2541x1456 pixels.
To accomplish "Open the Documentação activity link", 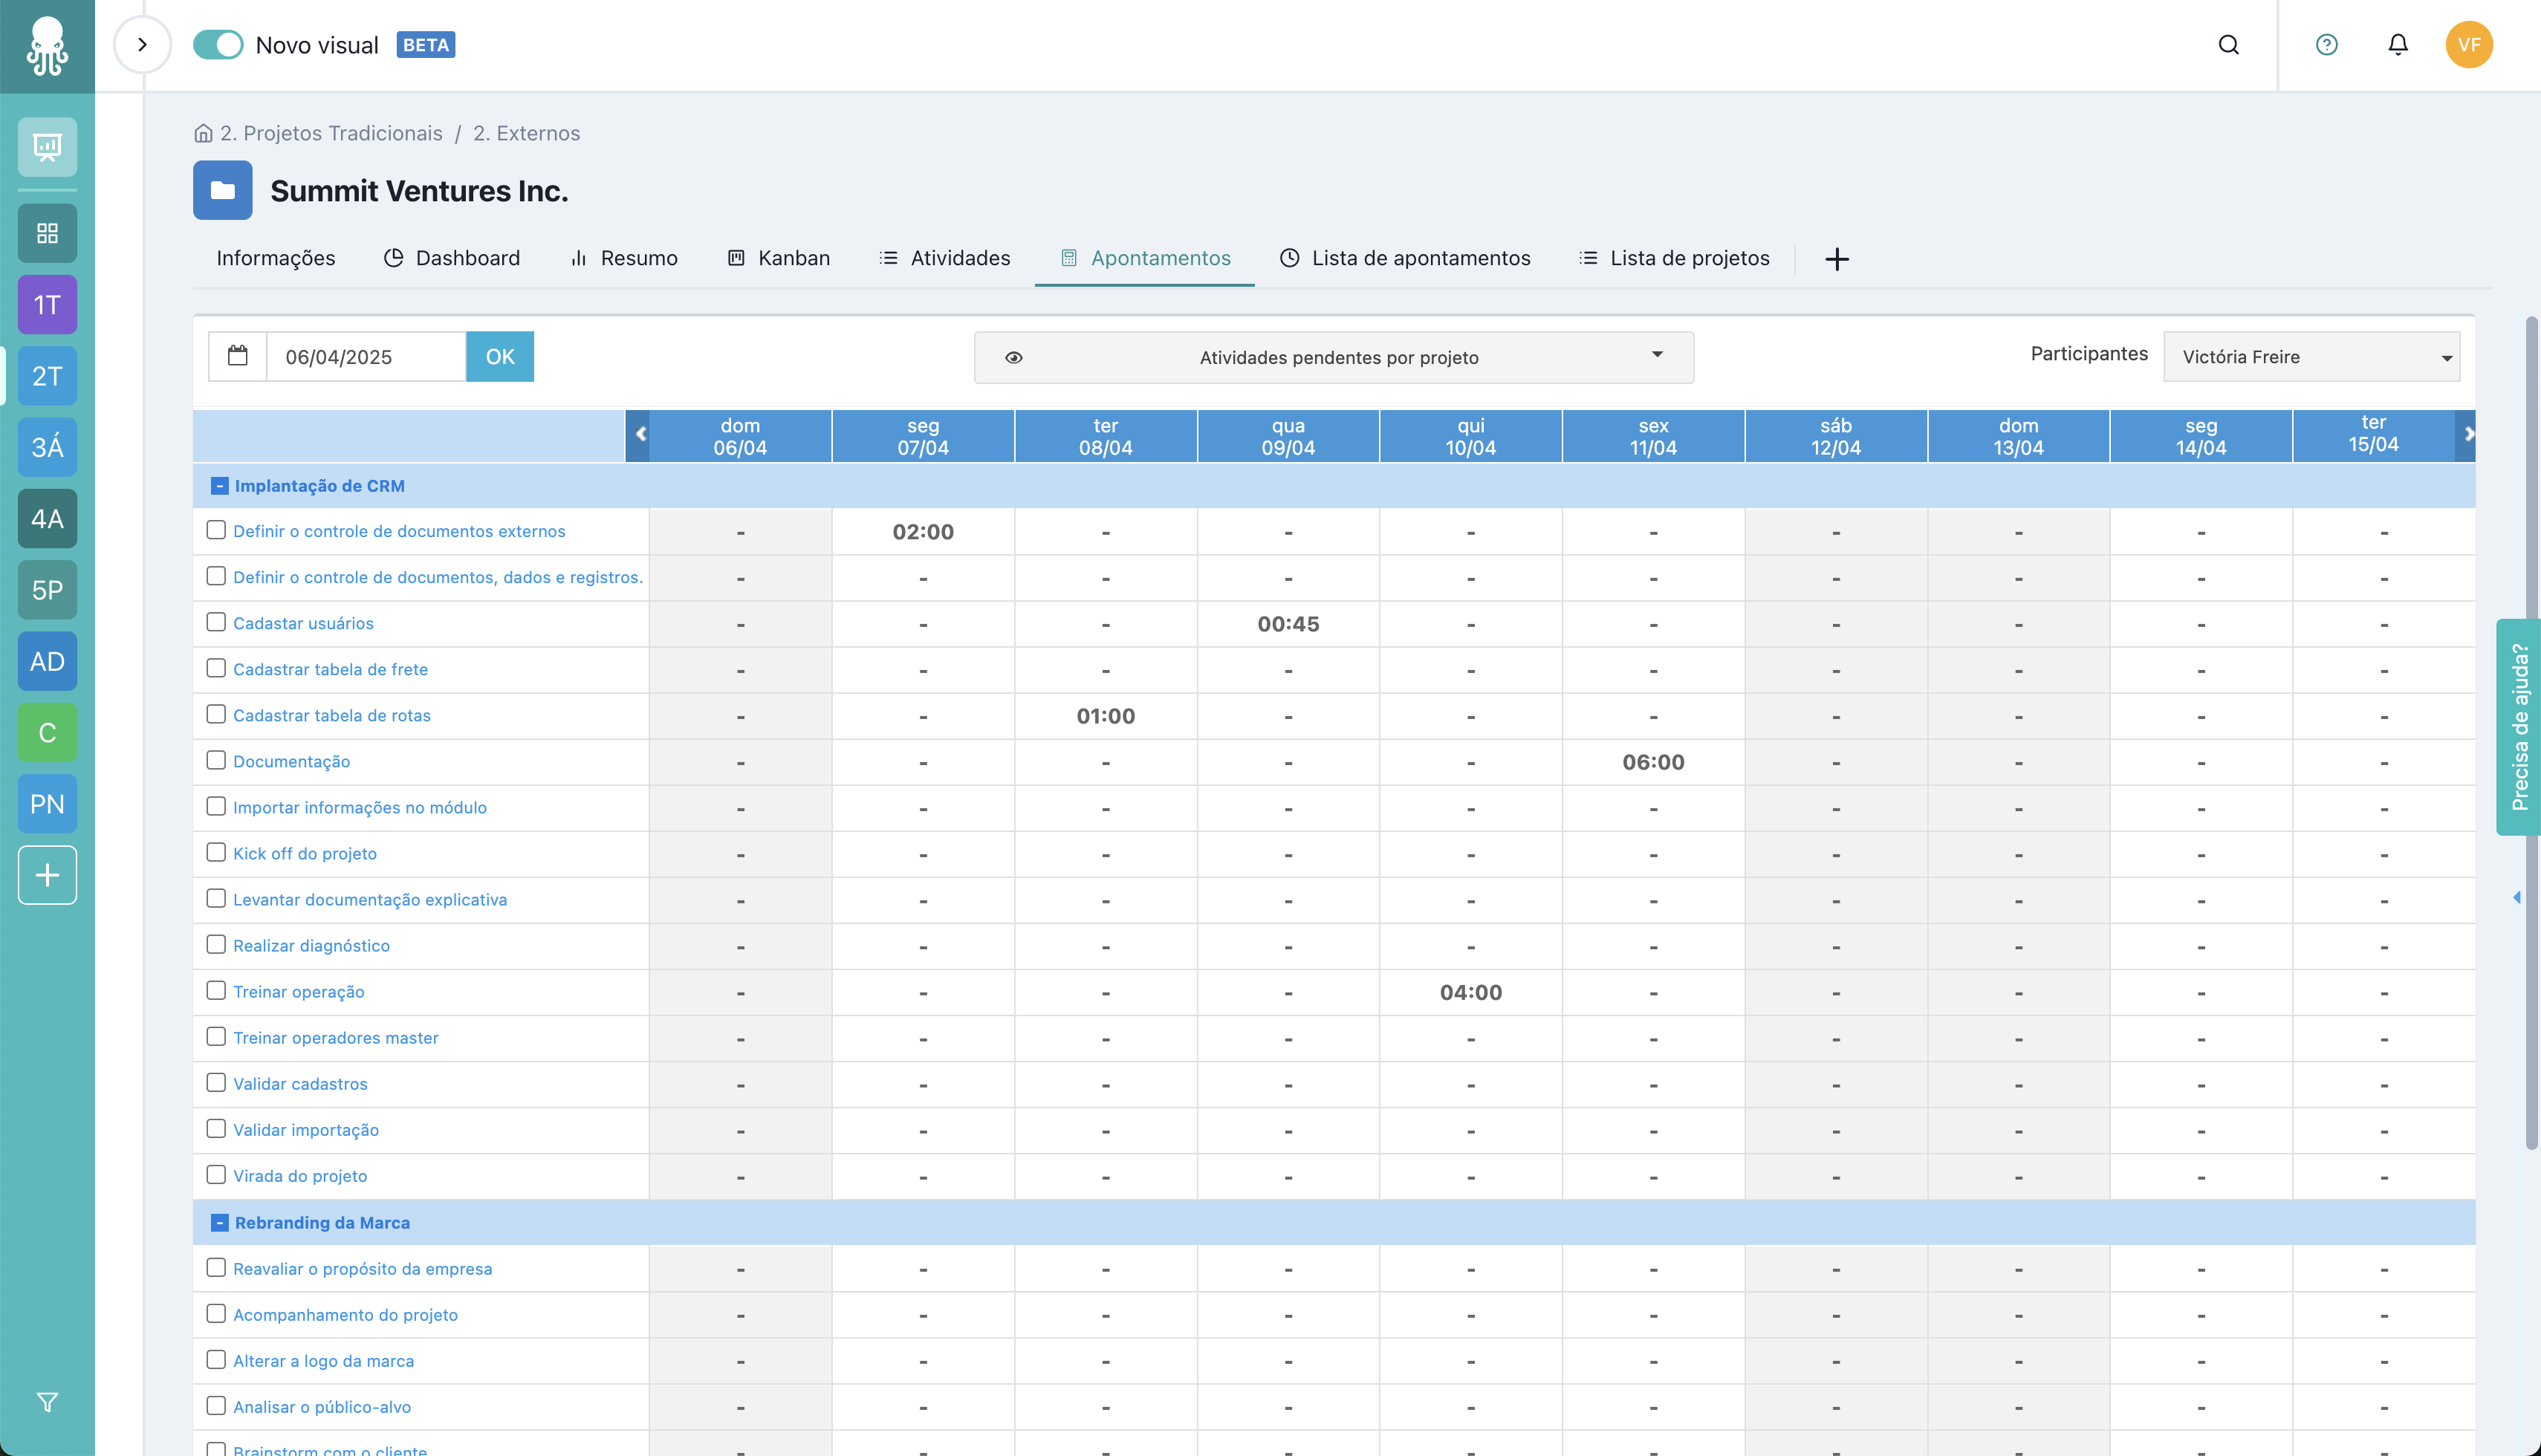I will coord(291,761).
